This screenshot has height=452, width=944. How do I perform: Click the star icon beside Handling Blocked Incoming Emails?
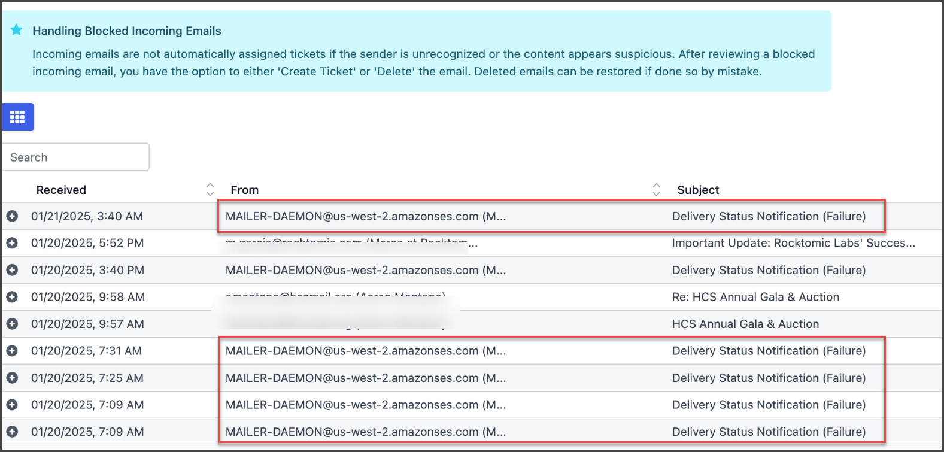click(x=17, y=30)
